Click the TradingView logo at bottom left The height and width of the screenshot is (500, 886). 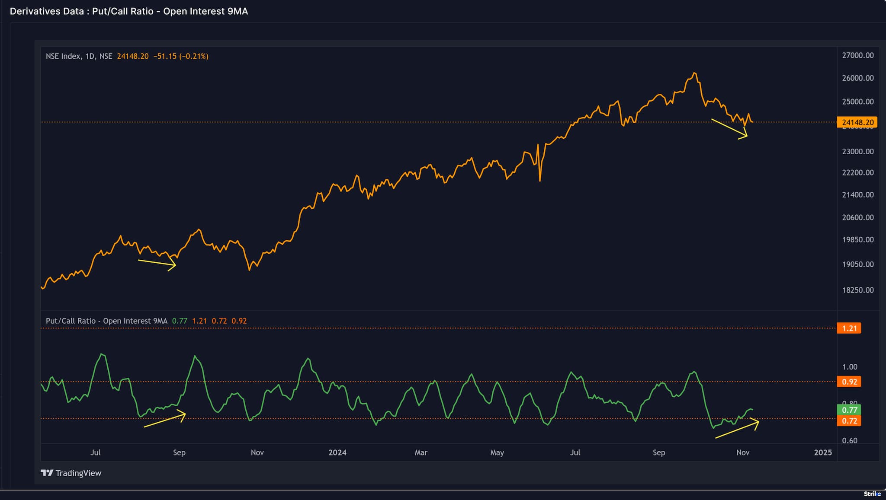(x=71, y=473)
